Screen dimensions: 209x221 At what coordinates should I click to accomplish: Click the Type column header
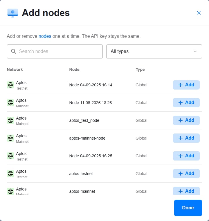pyautogui.click(x=140, y=69)
